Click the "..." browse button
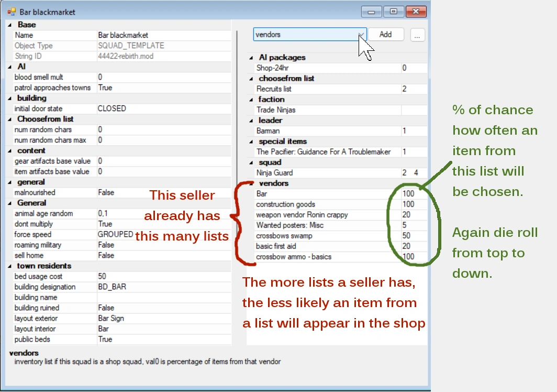 coord(417,34)
